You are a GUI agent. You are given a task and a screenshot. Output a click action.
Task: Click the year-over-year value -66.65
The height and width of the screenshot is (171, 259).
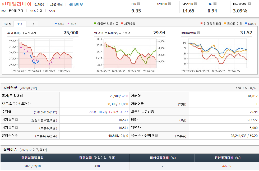click(226, 166)
